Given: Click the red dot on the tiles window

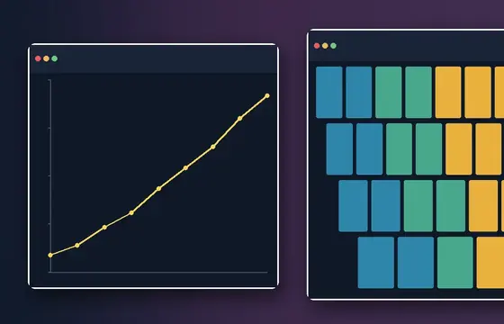Looking at the screenshot, I should point(317,46).
